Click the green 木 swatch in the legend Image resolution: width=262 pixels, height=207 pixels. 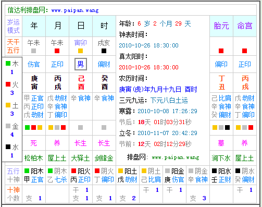[x=8, y=63]
